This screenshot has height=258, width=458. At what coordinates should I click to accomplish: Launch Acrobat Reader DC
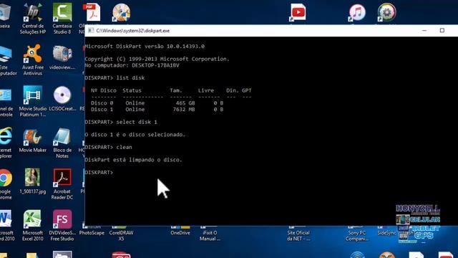62,184
